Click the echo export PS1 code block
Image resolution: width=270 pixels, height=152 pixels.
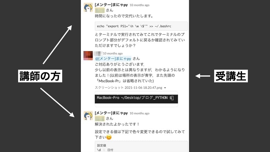[141, 26]
